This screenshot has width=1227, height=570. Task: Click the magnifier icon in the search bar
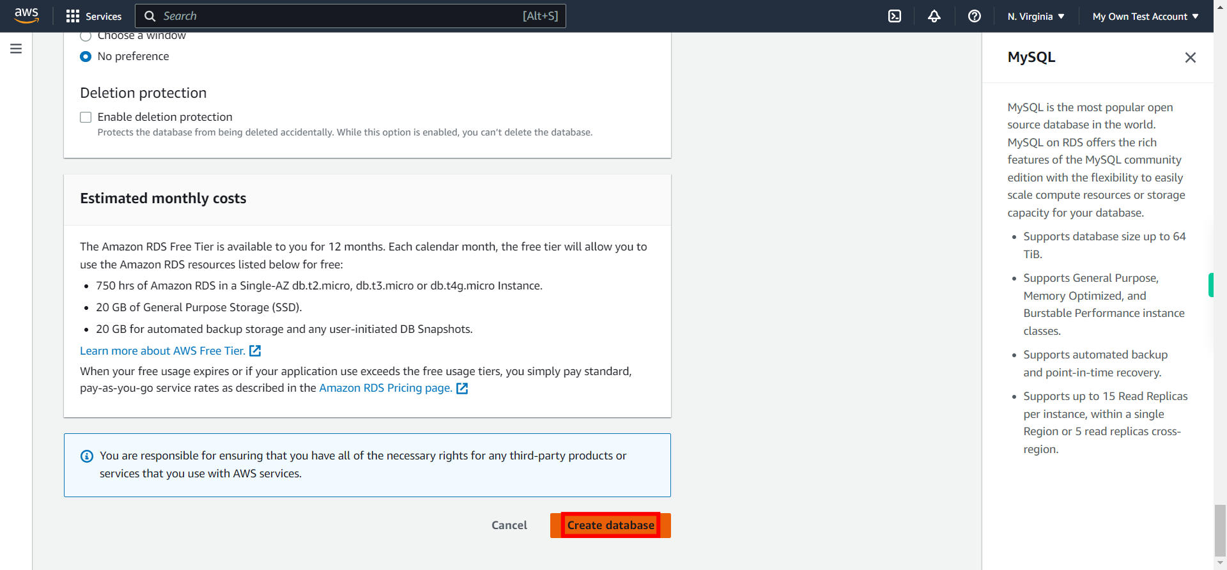[x=150, y=17]
